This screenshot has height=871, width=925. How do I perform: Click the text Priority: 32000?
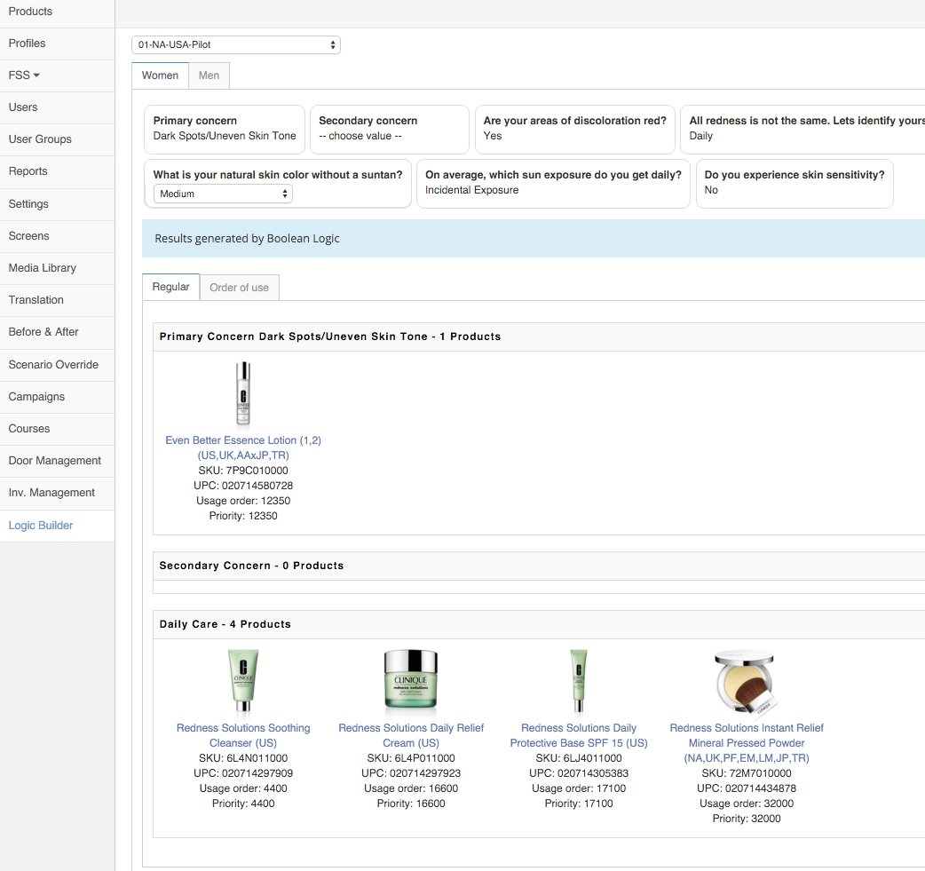click(747, 819)
